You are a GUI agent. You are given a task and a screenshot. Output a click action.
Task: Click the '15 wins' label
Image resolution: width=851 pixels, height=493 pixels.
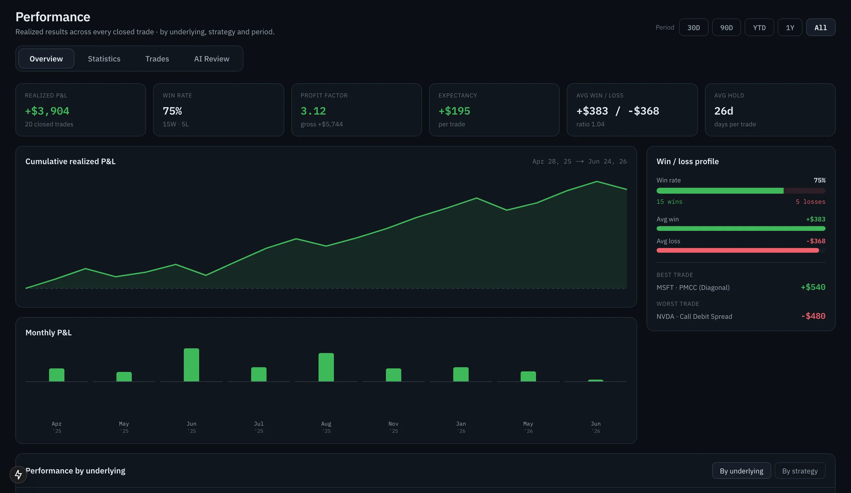point(669,202)
